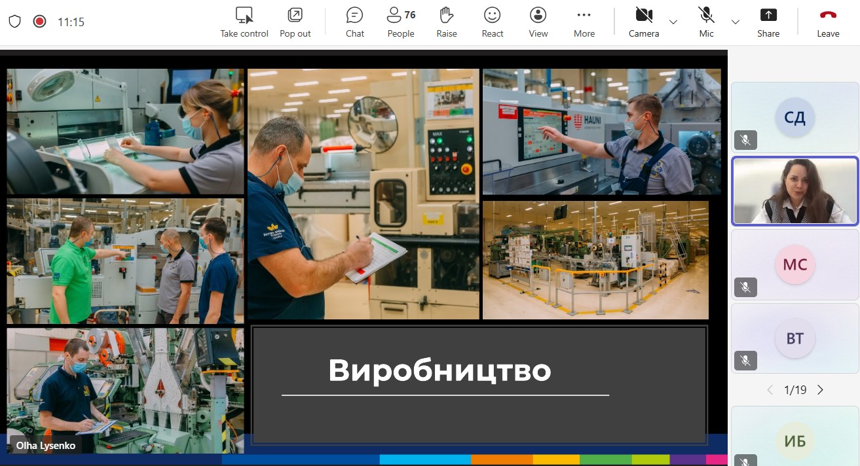Click the recording indicator icon

39,22
